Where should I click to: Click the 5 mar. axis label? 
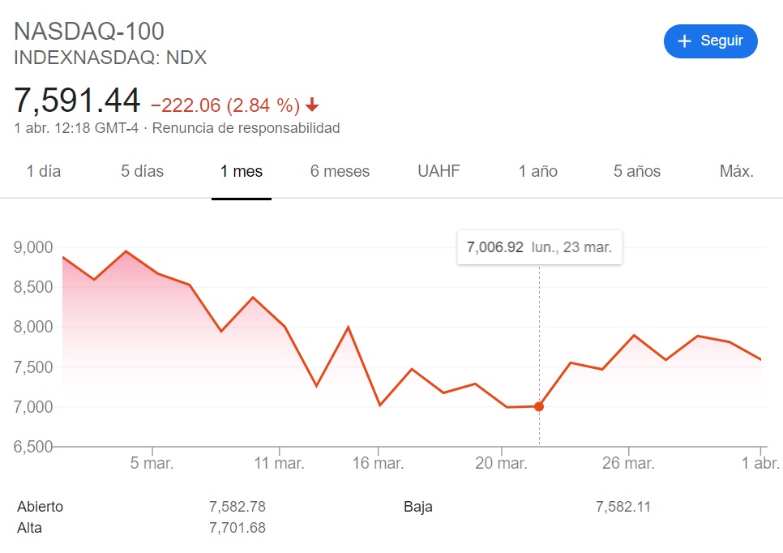152,463
